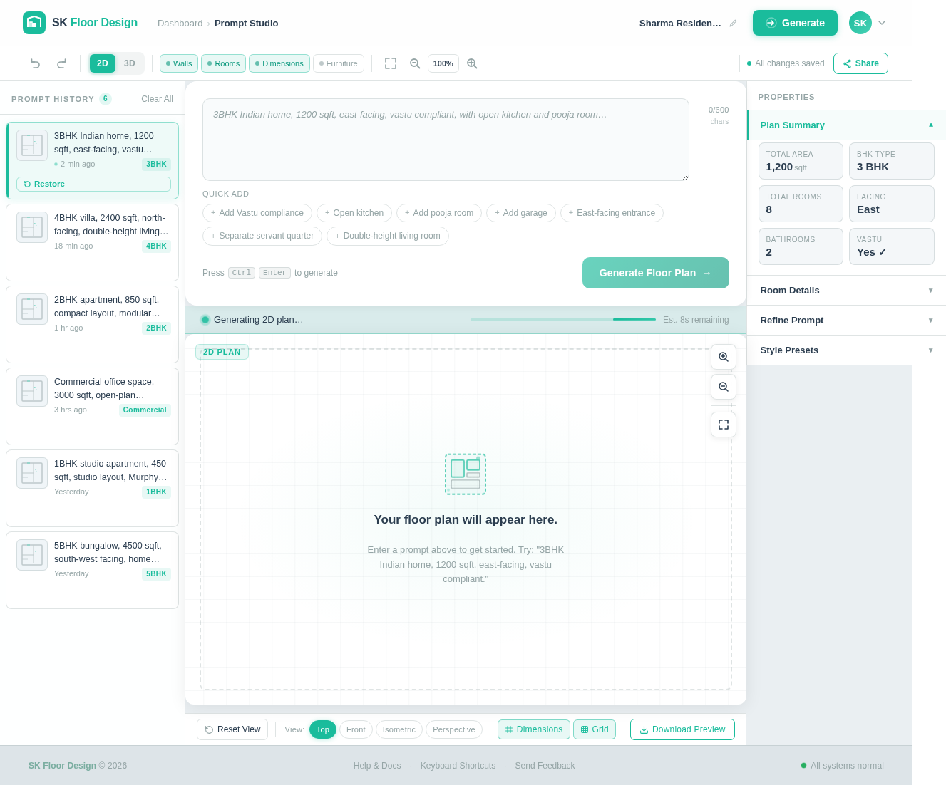Expand the Style Presets section

(x=845, y=350)
